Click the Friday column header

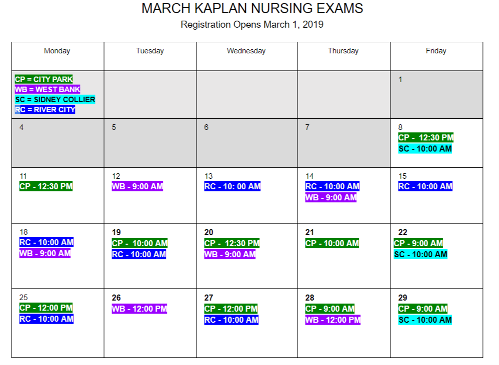click(x=436, y=51)
